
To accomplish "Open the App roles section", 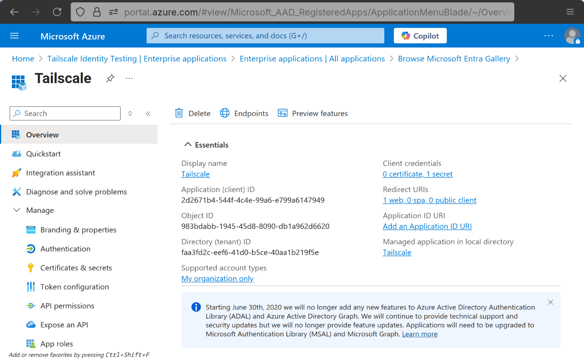I will point(57,344).
